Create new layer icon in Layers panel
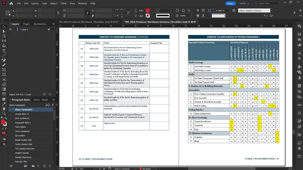303x170 pixels. click(45, 94)
